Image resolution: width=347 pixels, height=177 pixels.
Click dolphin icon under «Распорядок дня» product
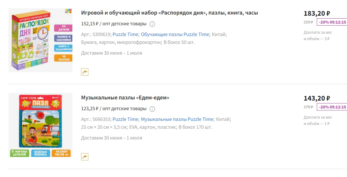[x=85, y=72]
